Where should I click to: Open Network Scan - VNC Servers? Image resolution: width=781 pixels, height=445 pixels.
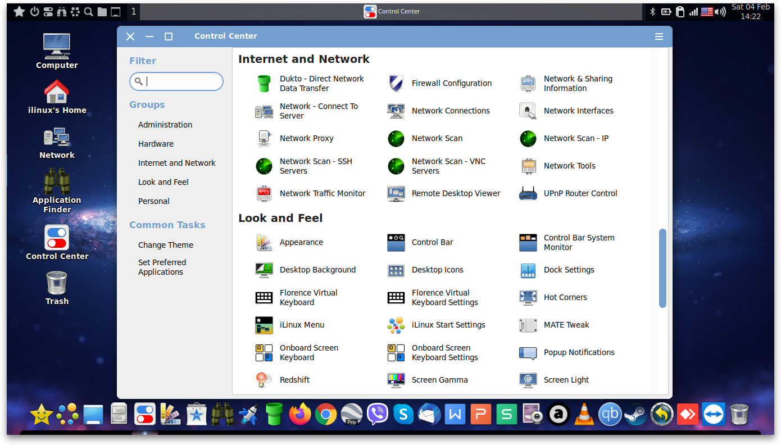[437, 166]
